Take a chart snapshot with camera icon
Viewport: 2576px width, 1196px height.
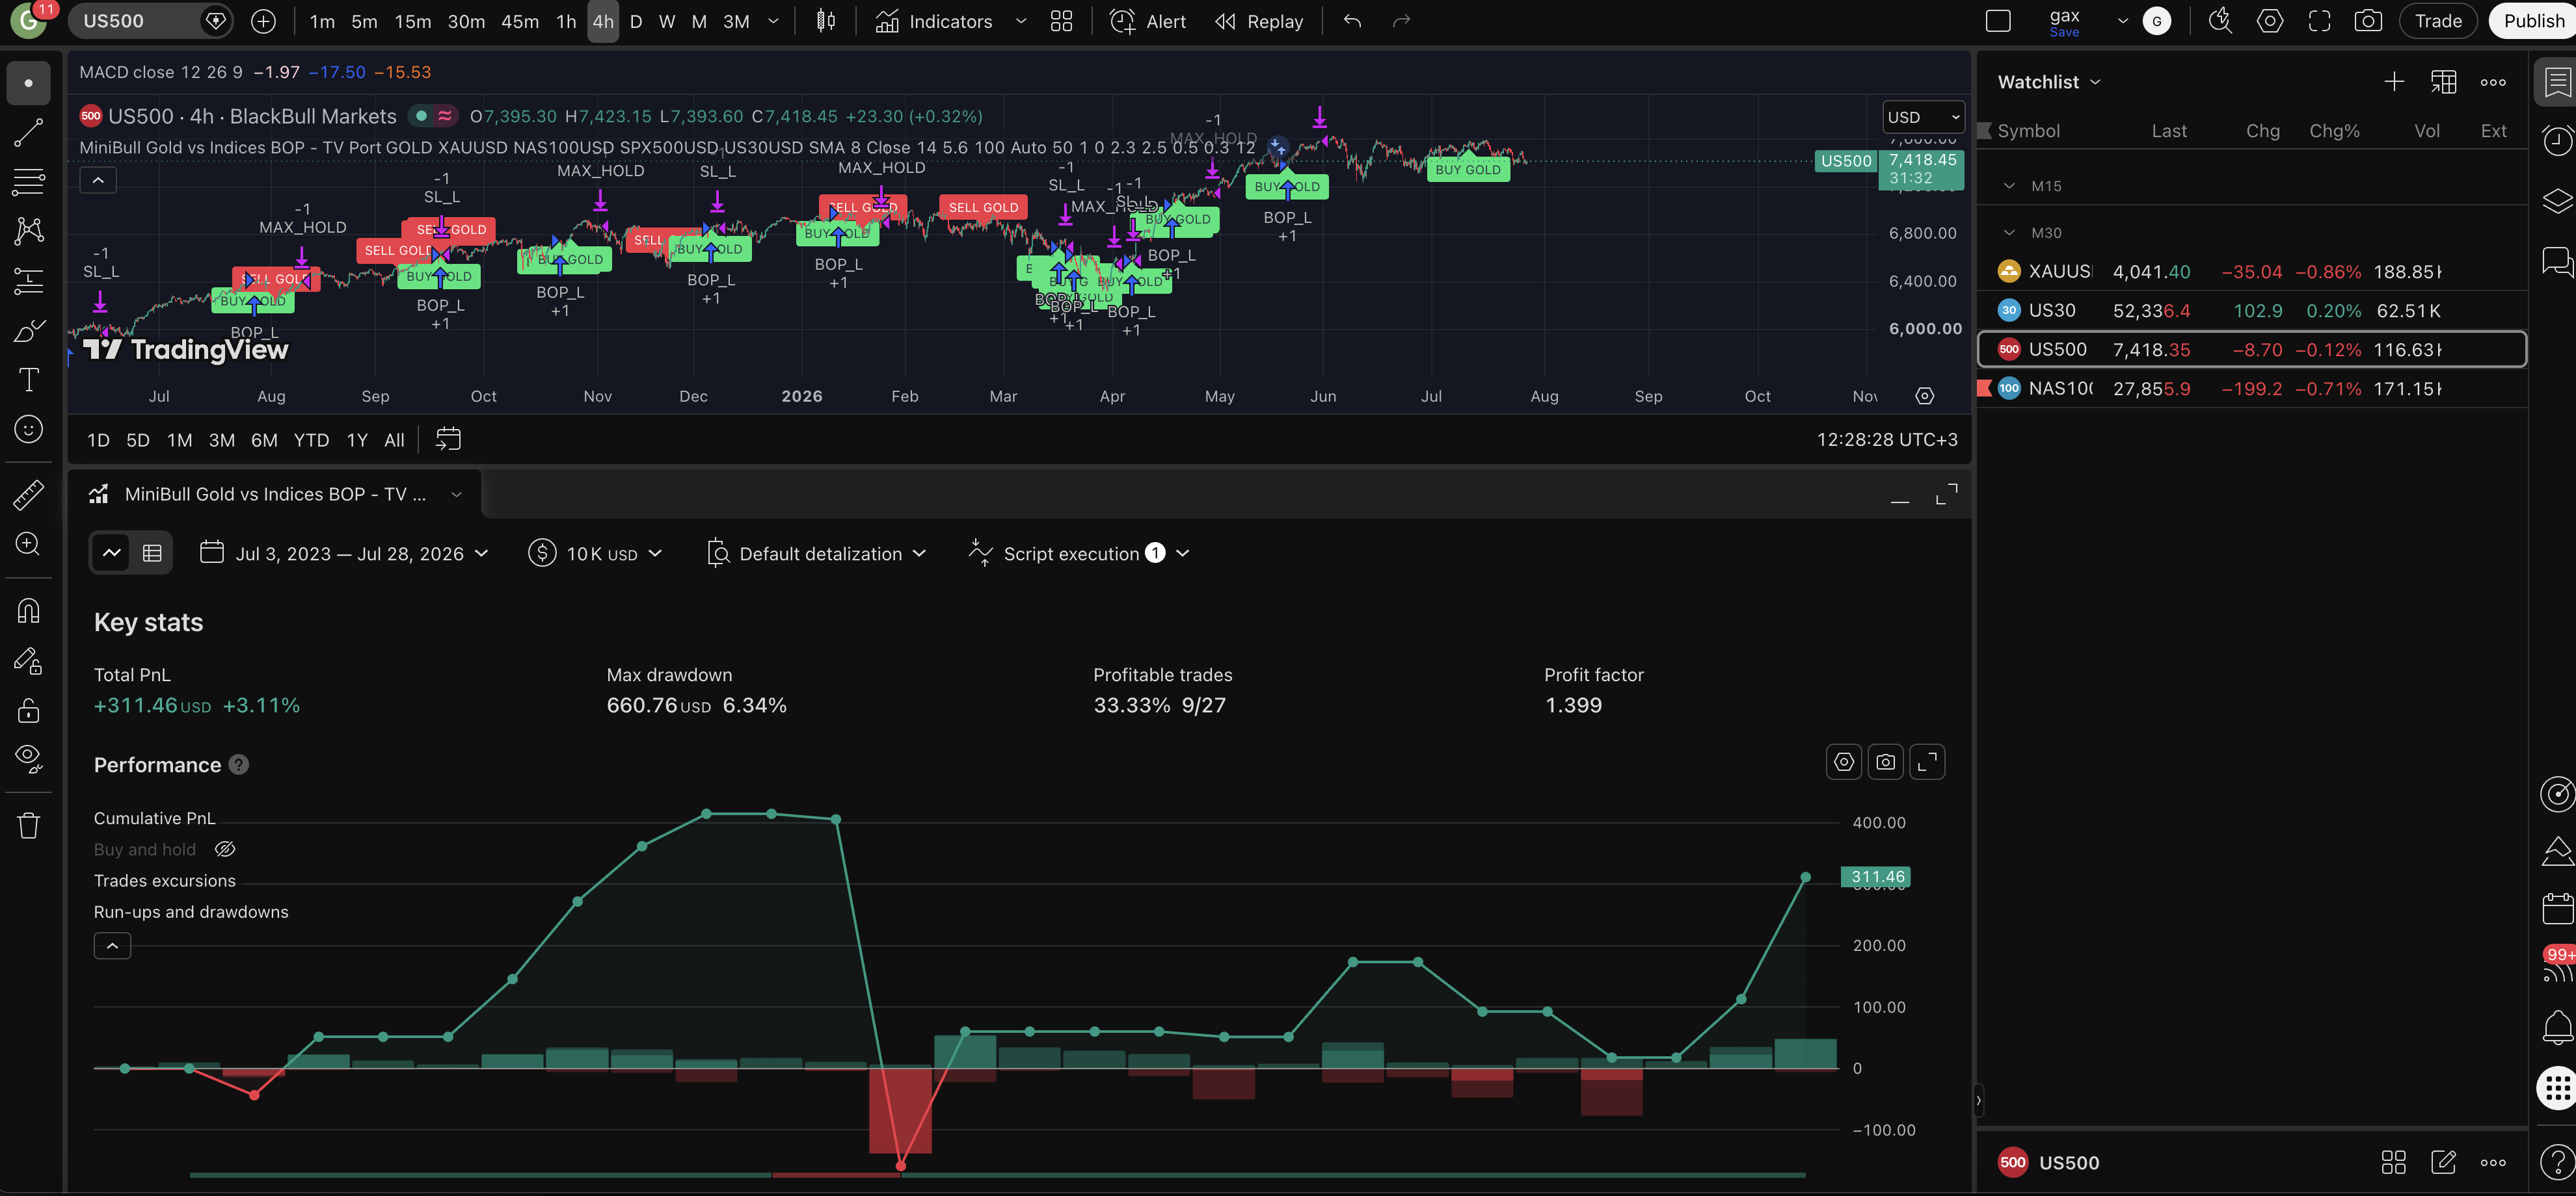point(2368,21)
